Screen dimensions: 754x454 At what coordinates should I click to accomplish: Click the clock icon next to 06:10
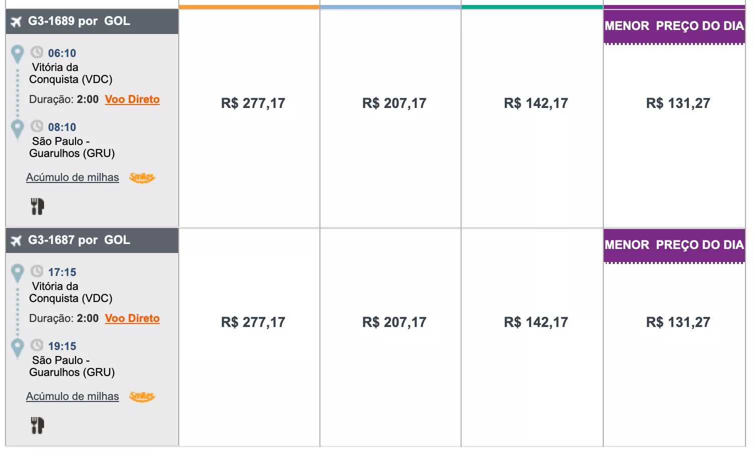point(37,52)
